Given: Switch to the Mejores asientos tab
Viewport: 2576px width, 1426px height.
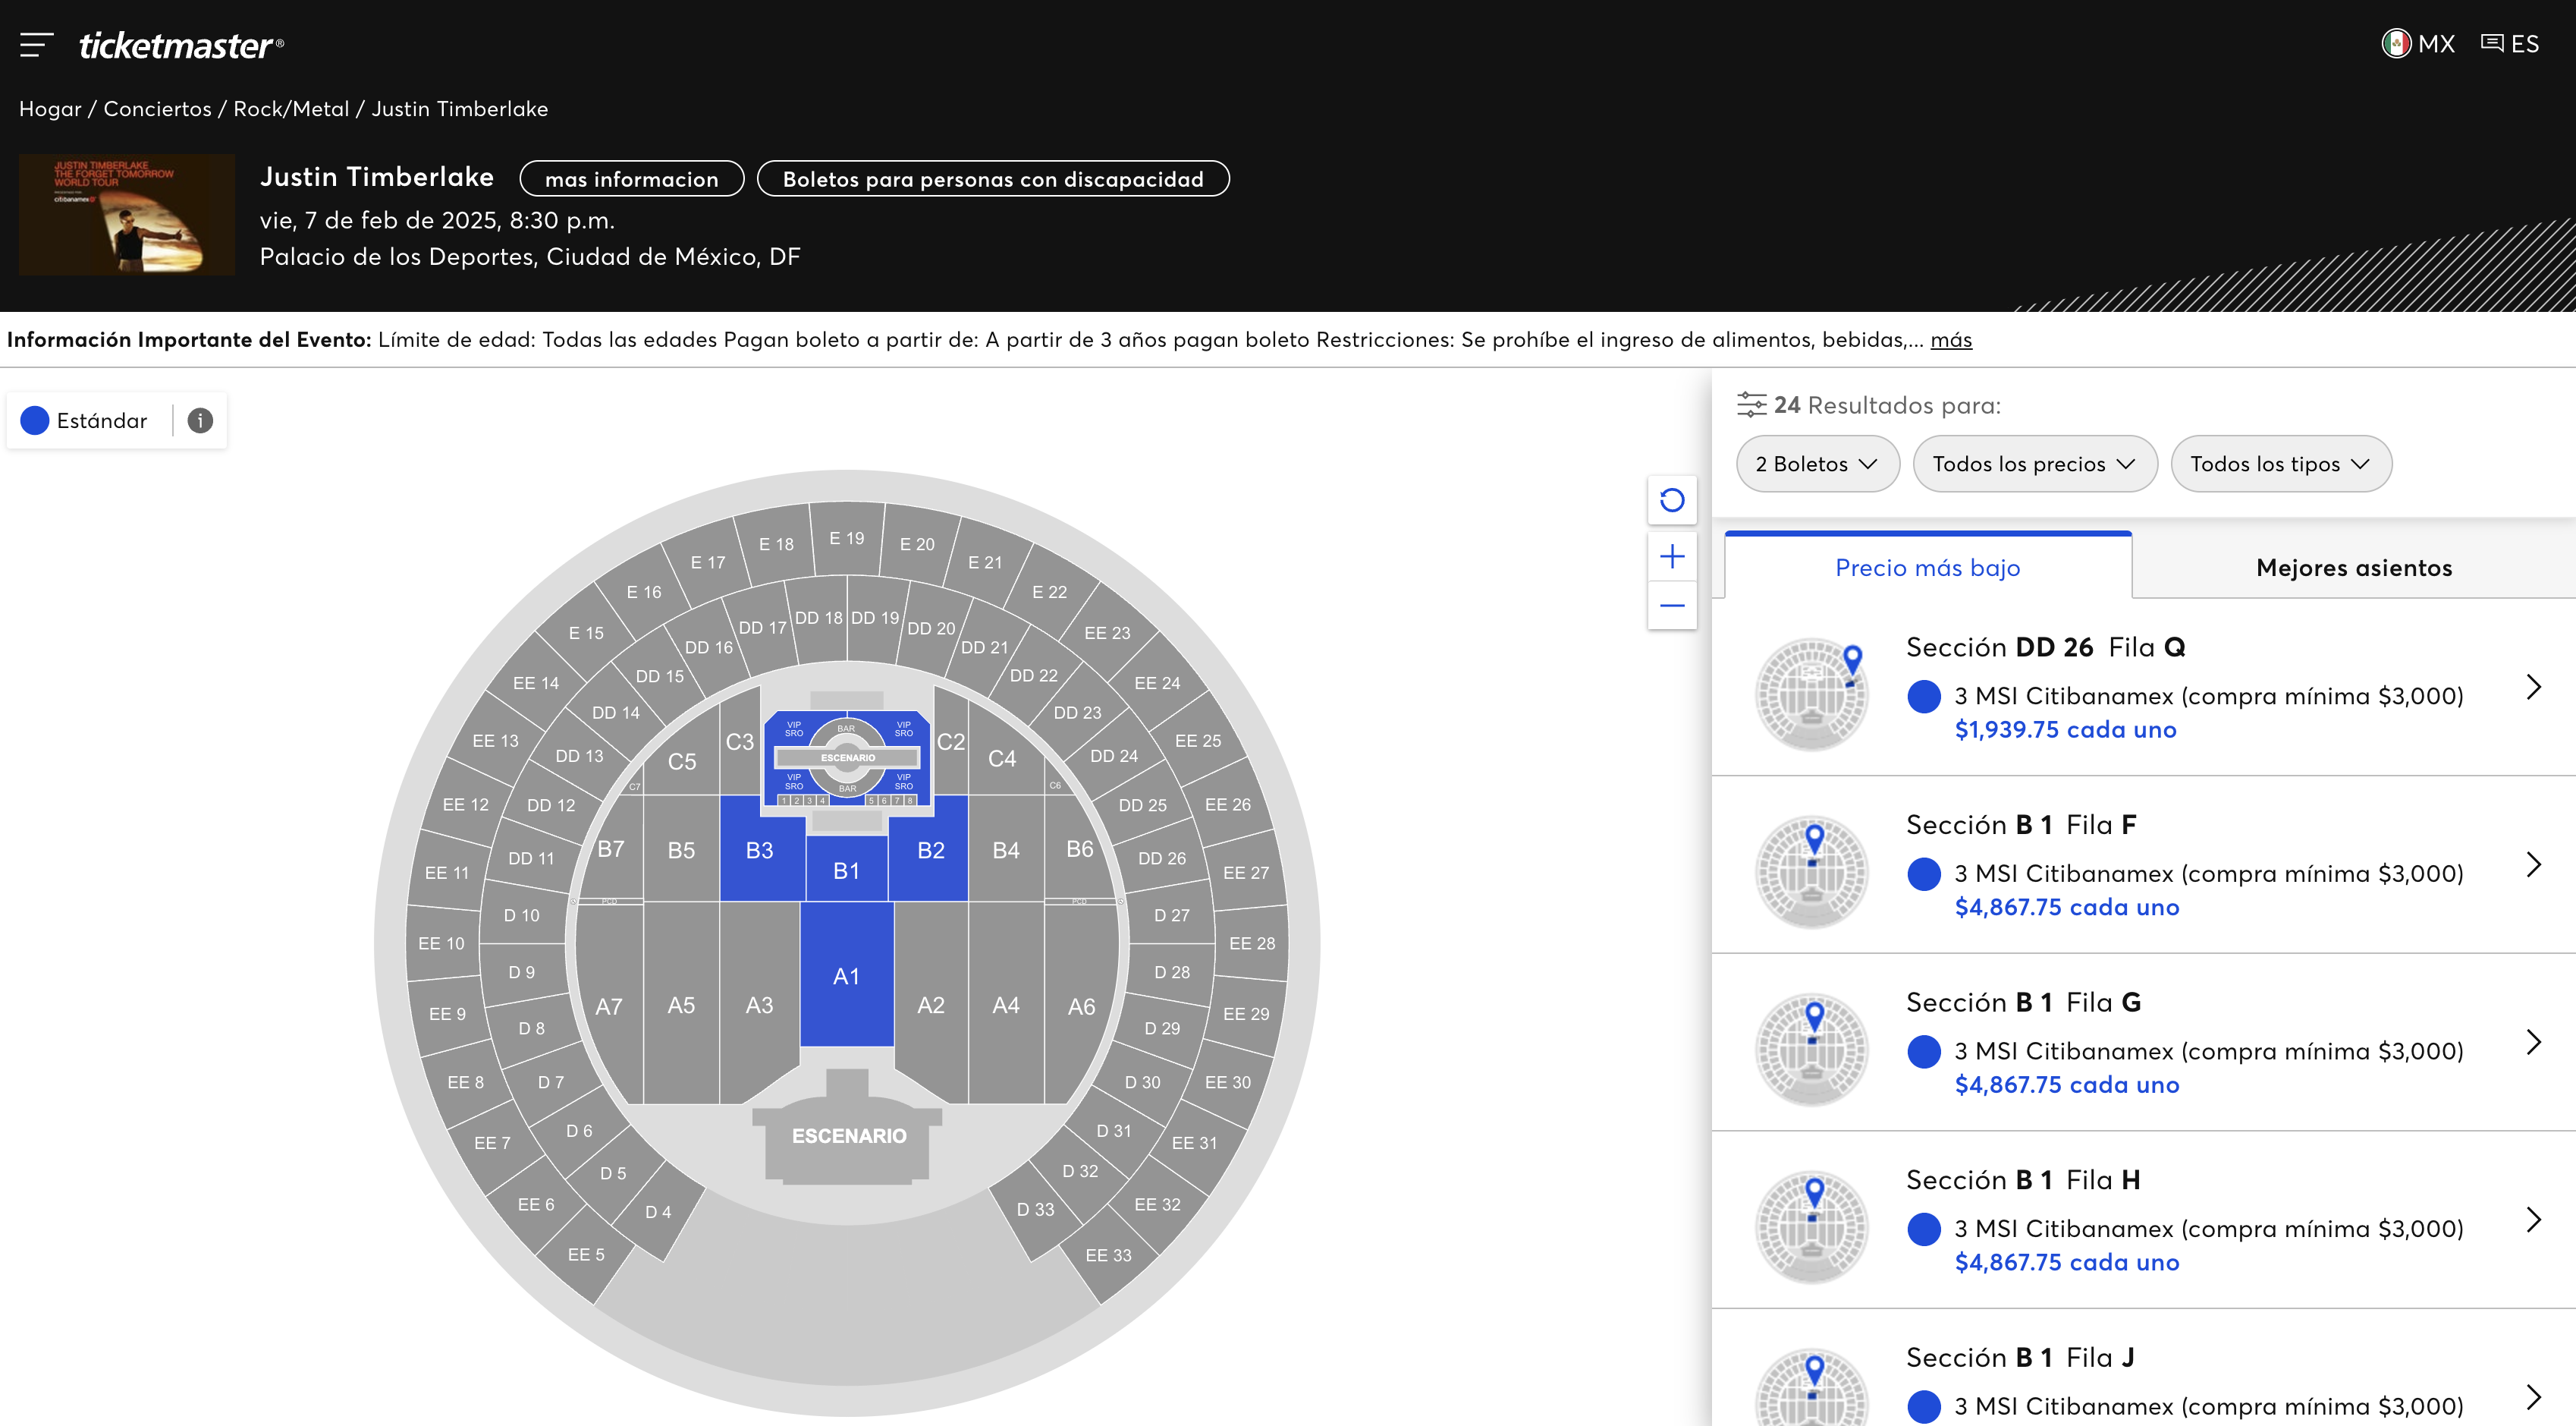Looking at the screenshot, I should point(2353,568).
